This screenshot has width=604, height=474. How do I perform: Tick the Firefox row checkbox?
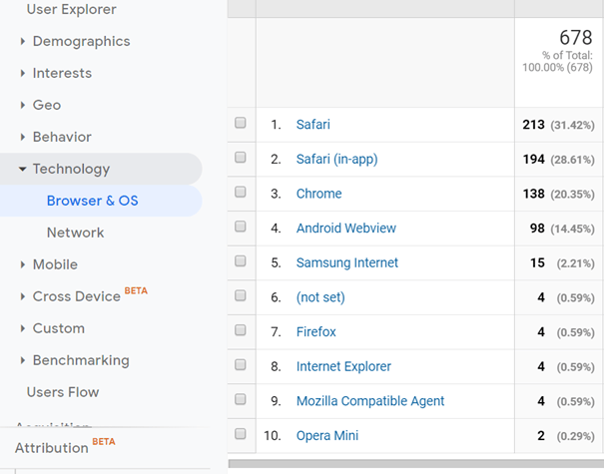tap(241, 330)
